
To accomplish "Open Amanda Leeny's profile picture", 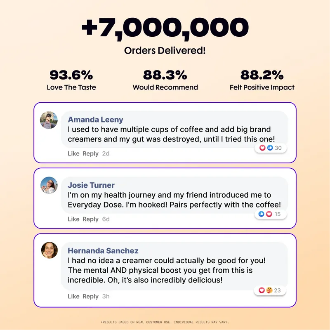I will [49, 120].
